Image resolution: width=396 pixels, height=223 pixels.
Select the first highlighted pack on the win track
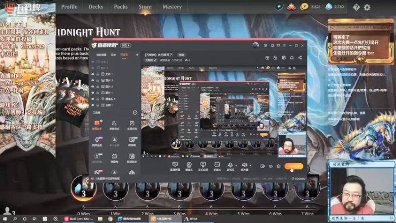point(83,188)
